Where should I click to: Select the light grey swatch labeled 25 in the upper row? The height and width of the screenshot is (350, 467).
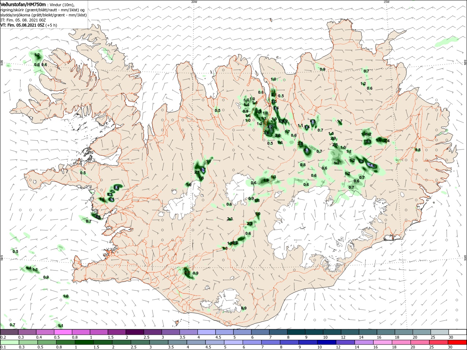pyautogui.click(x=440, y=332)
